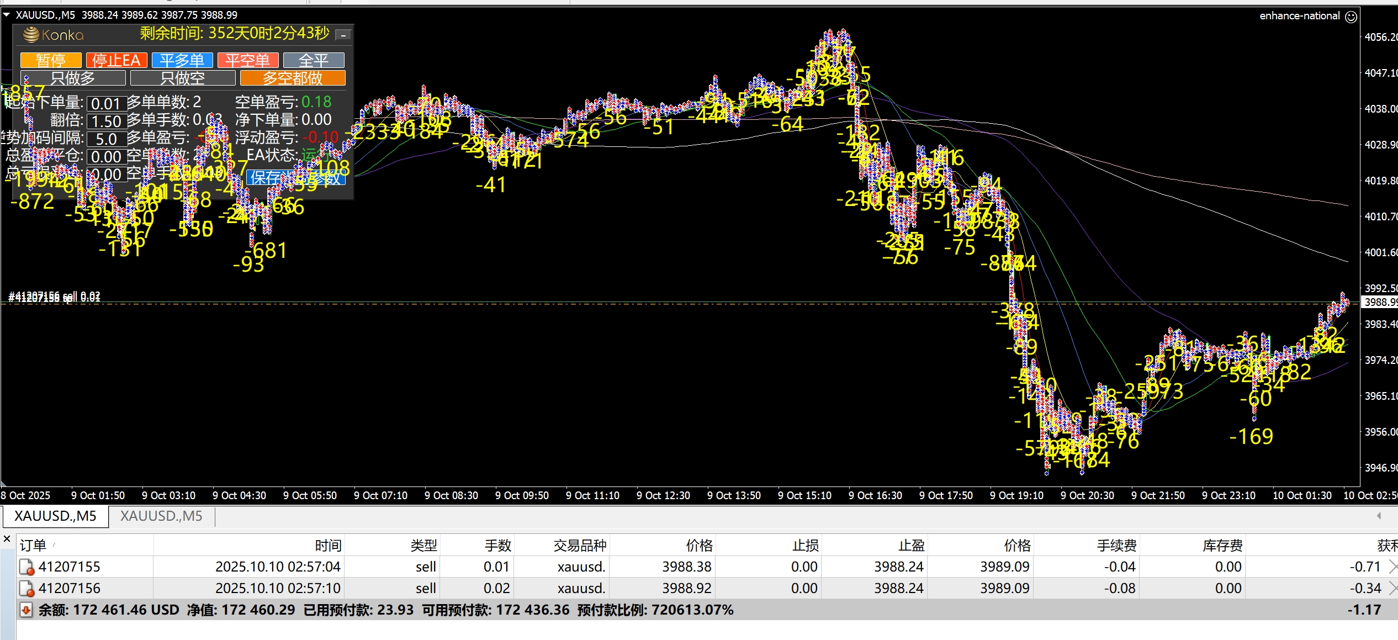
Task: Collapse the Konka panel with minus button
Action: (x=343, y=35)
